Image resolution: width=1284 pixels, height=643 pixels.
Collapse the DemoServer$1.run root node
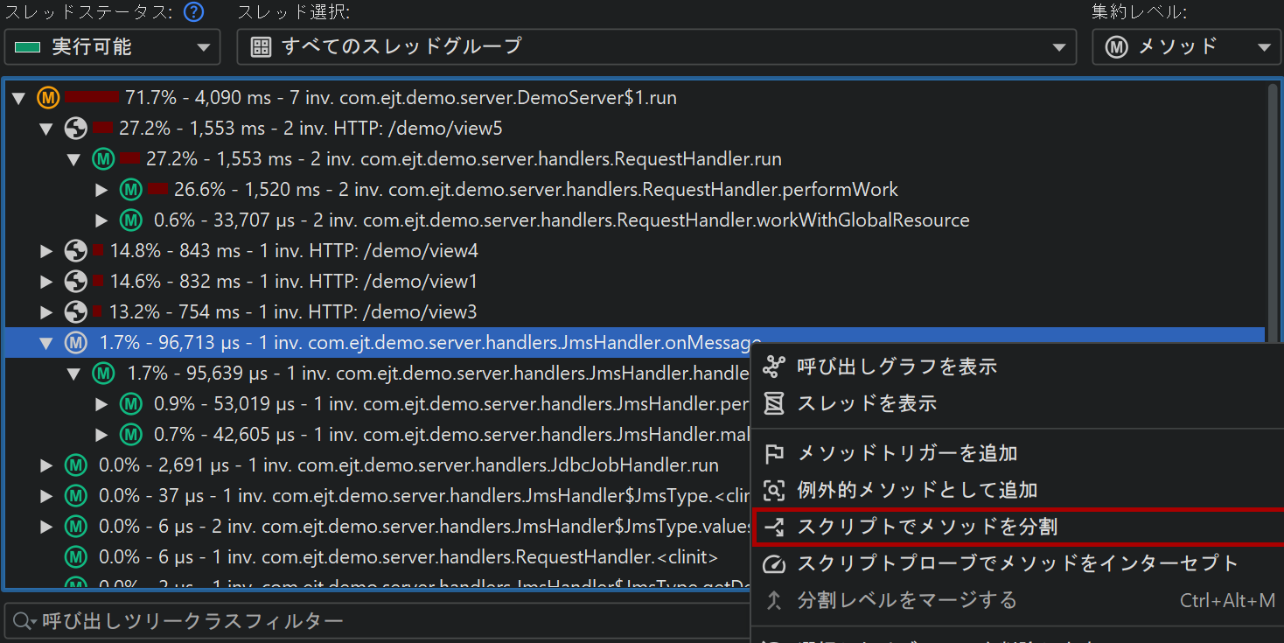tap(19, 98)
